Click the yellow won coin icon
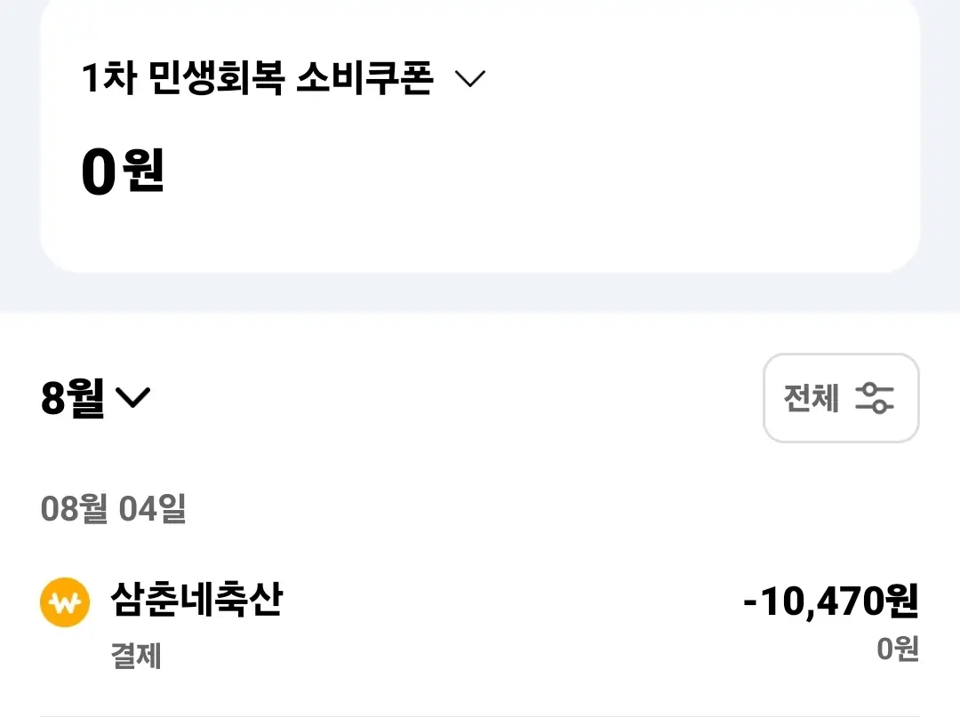Image resolution: width=960 pixels, height=717 pixels. (x=65, y=602)
